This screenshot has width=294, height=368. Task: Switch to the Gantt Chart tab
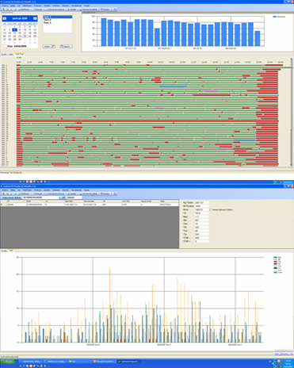point(19,54)
